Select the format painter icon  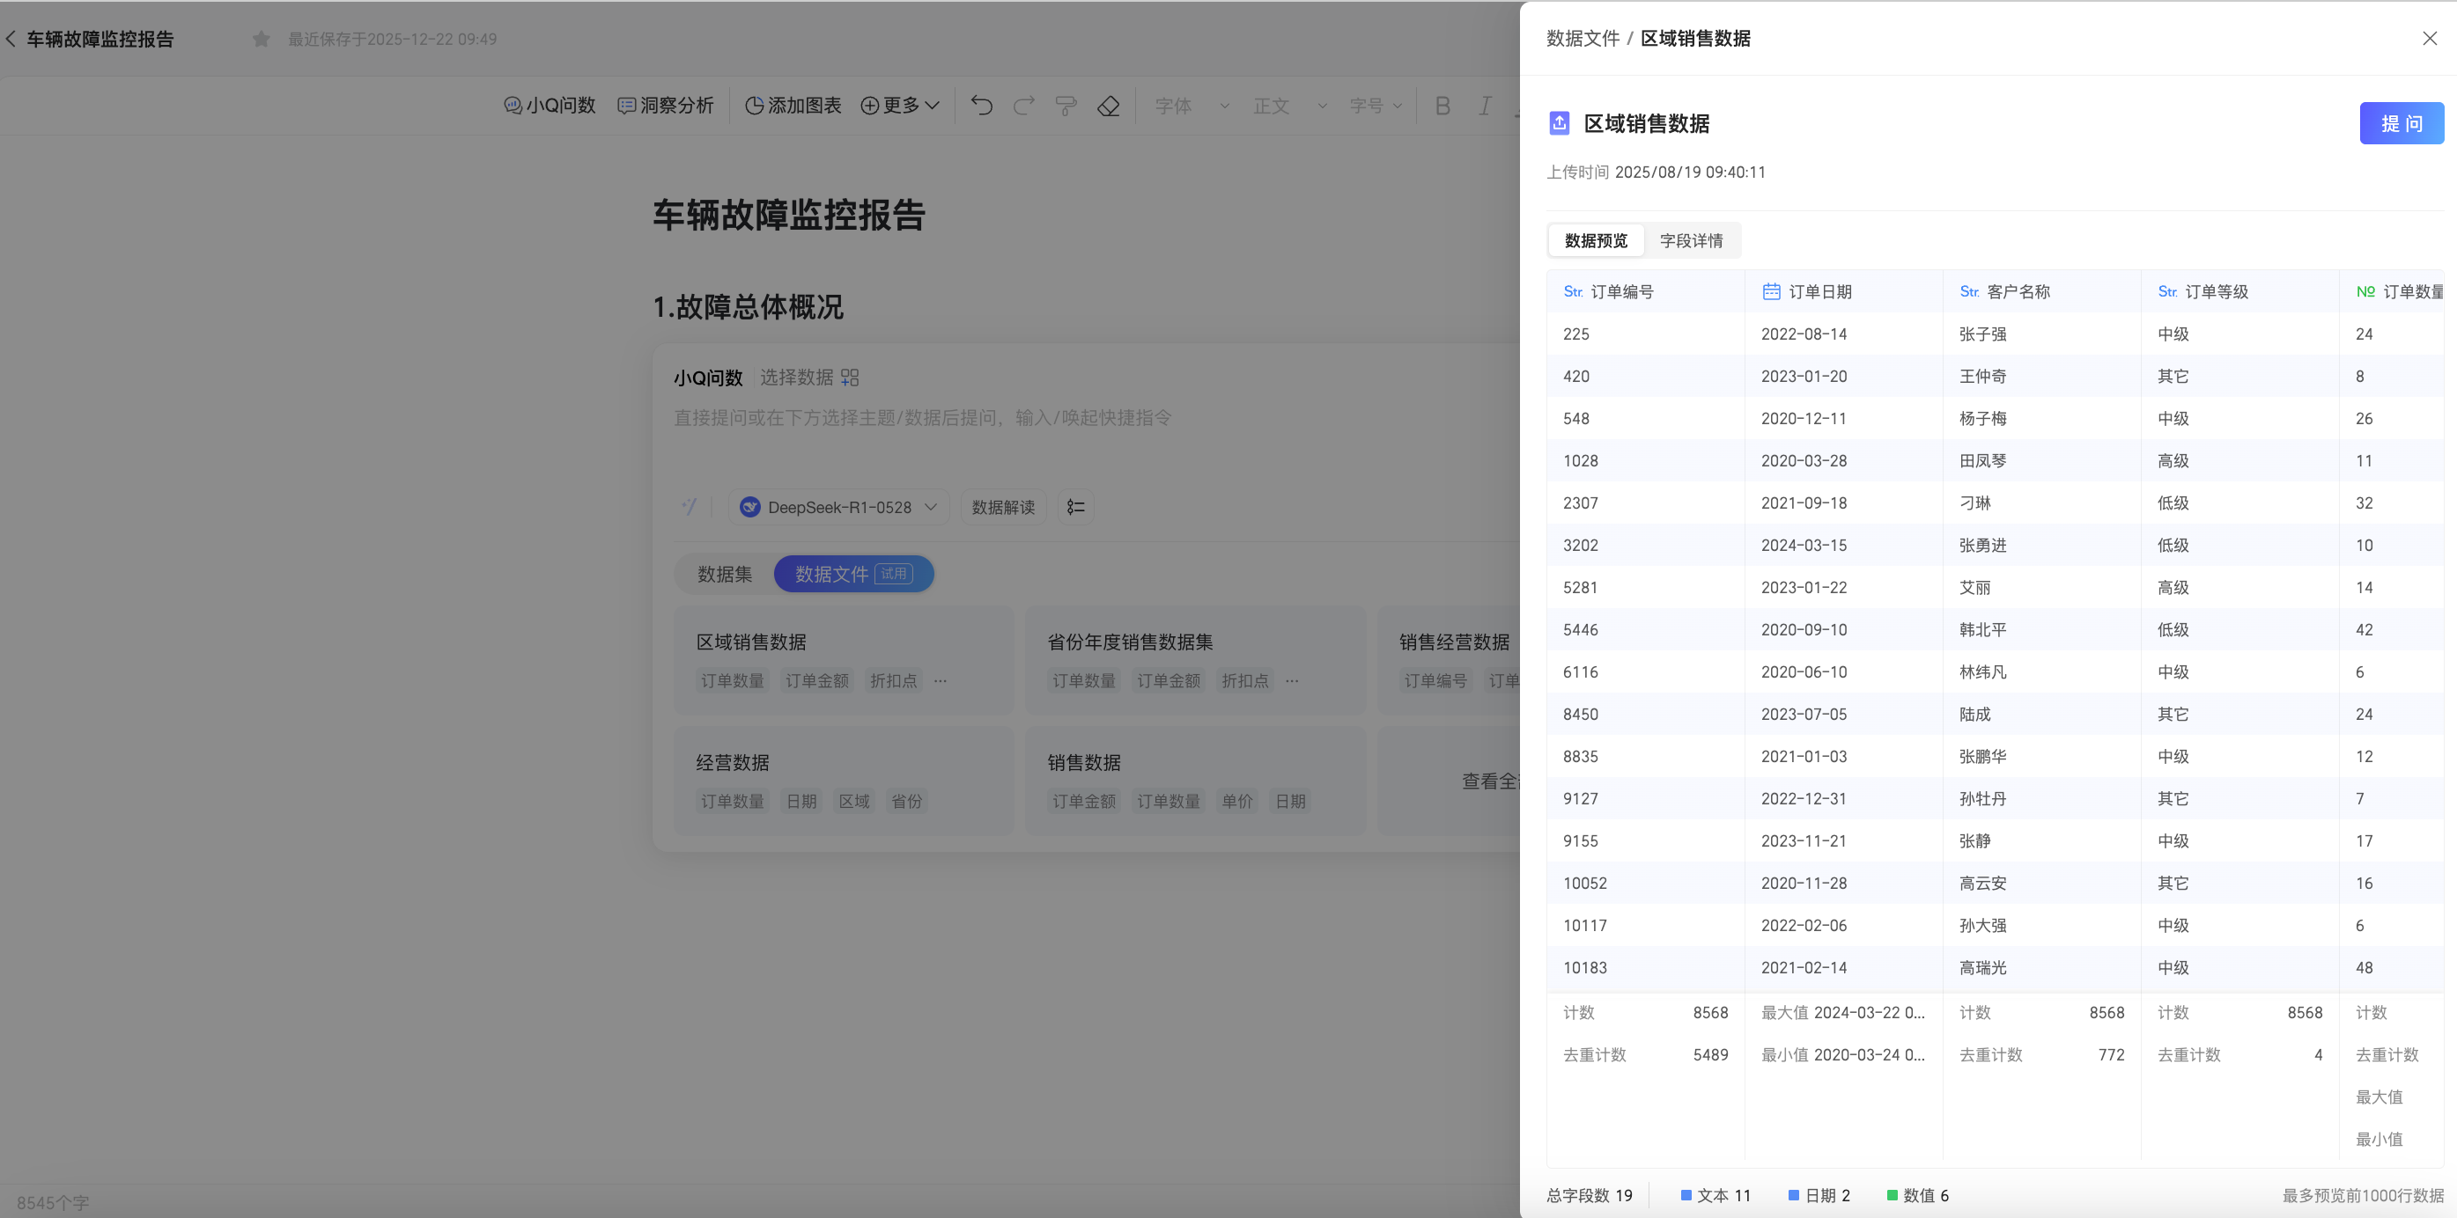[1066, 106]
